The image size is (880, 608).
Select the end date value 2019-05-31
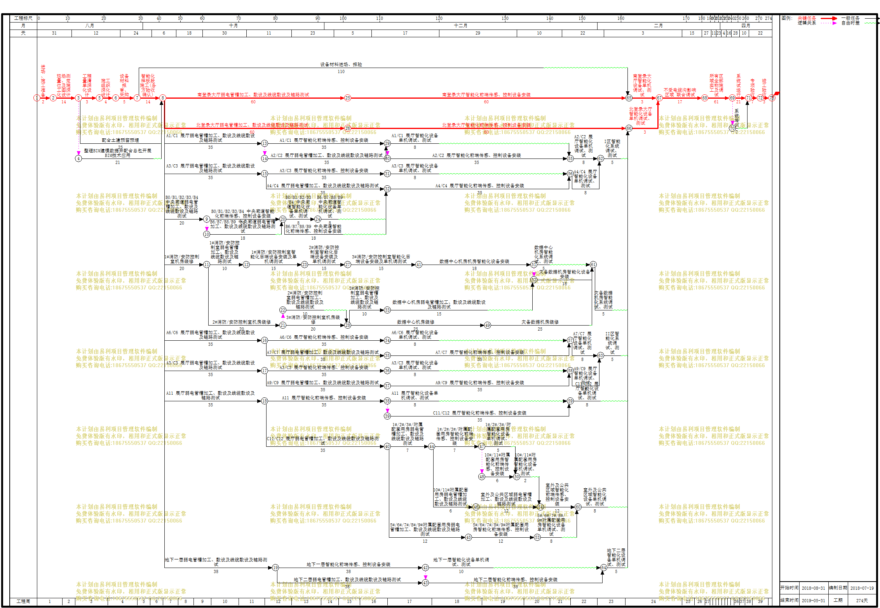pos(814,601)
